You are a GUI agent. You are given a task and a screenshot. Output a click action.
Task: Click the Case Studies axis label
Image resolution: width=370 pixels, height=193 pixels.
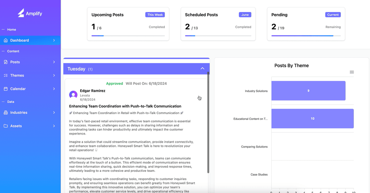[259, 175]
